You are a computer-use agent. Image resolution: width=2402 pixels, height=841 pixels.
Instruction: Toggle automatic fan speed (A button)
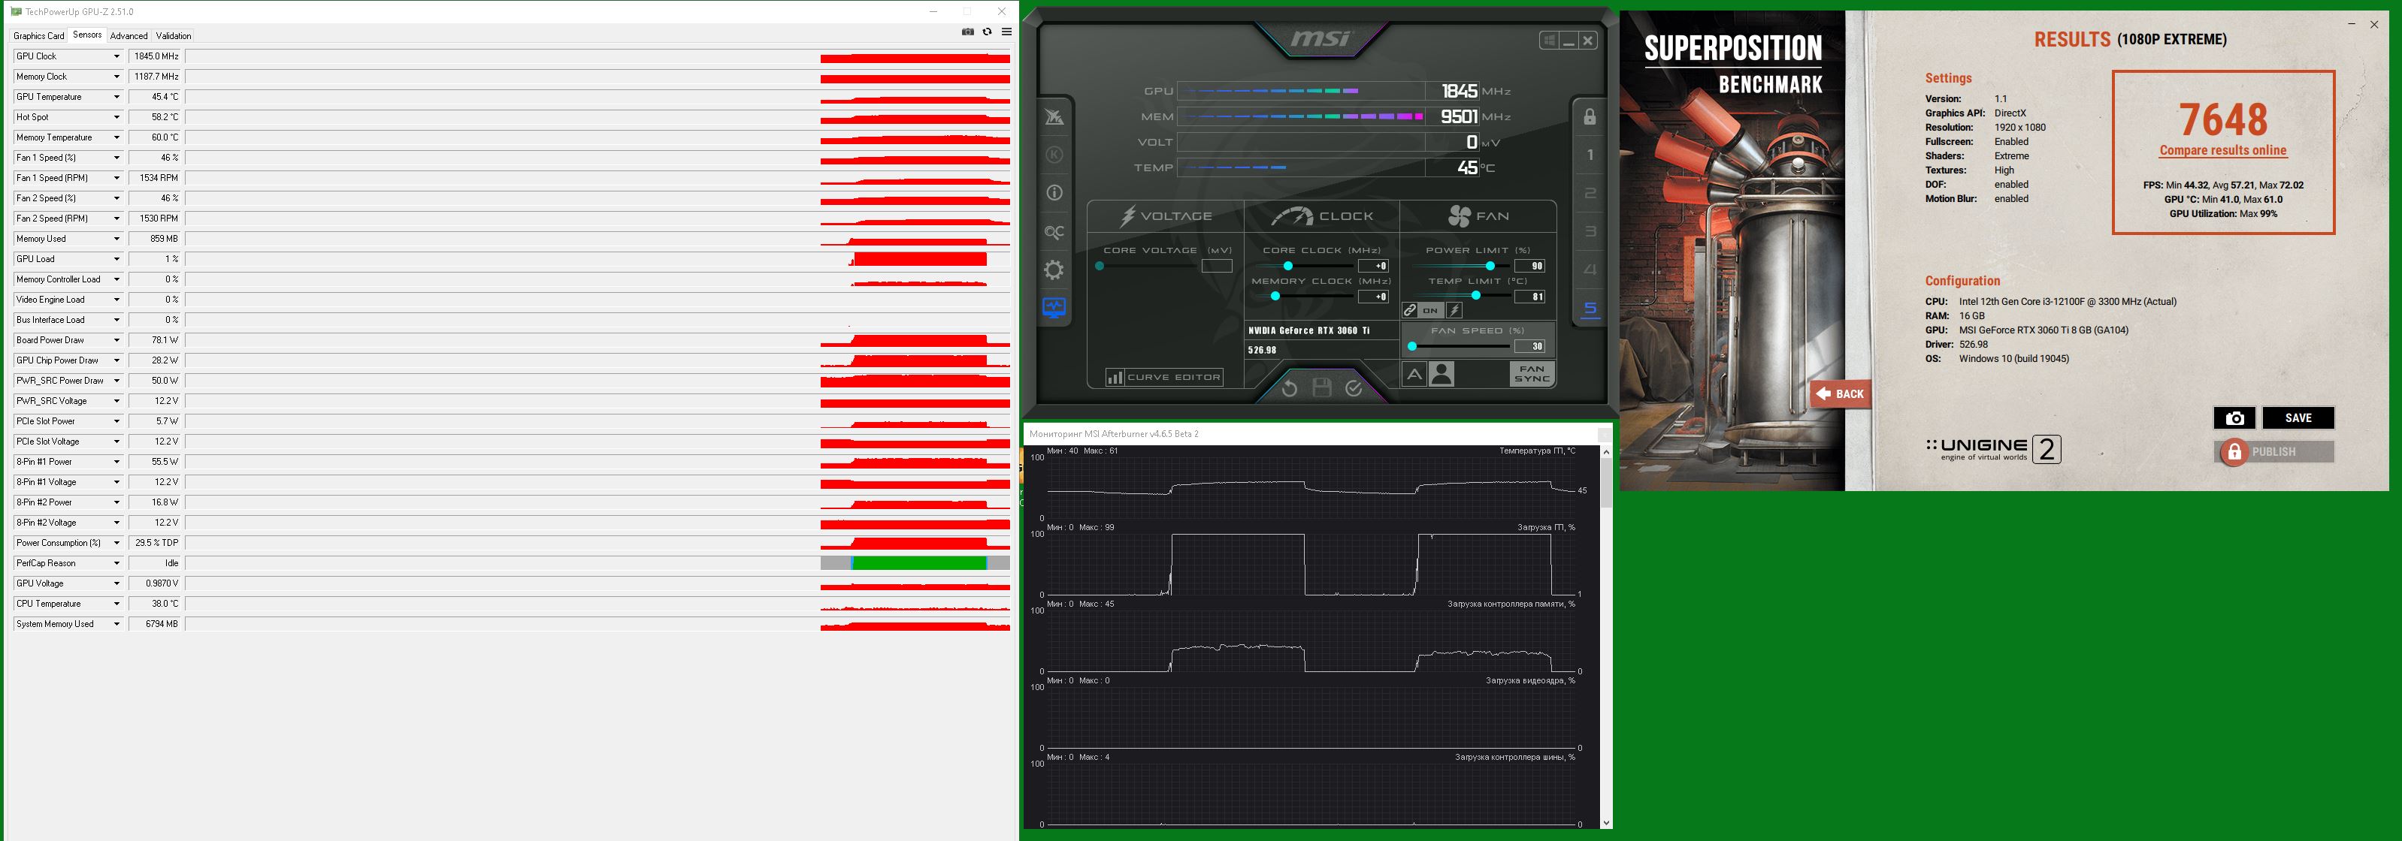coord(1414,375)
